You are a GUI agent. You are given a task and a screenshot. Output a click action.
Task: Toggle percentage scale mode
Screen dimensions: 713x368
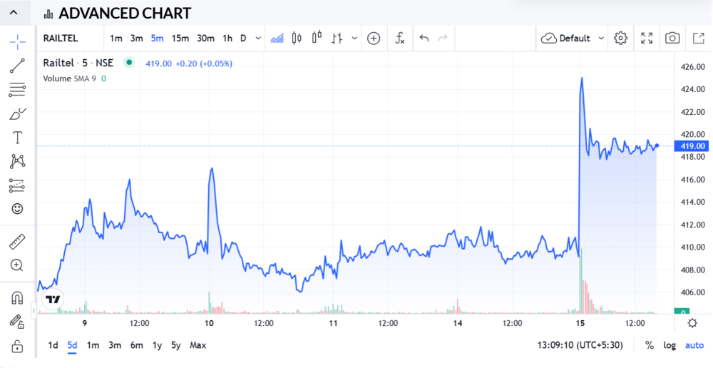[x=650, y=345]
